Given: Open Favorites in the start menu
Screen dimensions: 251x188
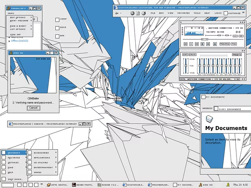Looking at the screenshot, I should coord(14,158).
